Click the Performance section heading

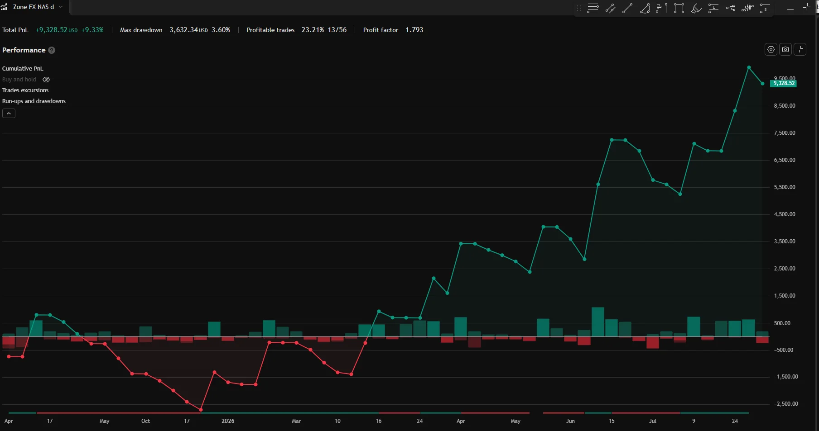coord(24,50)
